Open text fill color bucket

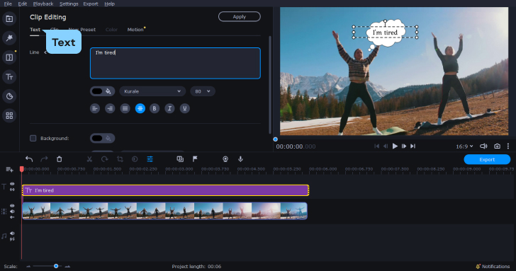coord(108,91)
